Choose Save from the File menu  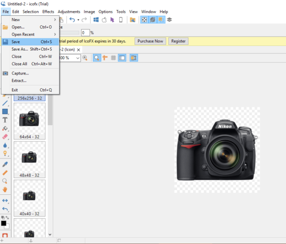tap(30, 42)
